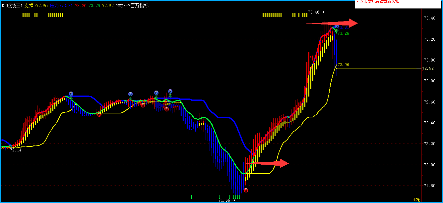Click the second red B marker from left
This screenshot has height=203, width=443.
coord(143,105)
